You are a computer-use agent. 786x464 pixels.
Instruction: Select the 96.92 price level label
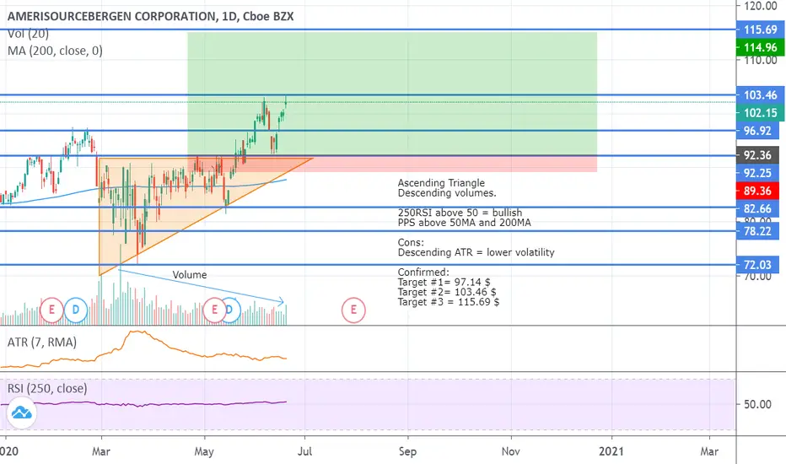pos(757,131)
